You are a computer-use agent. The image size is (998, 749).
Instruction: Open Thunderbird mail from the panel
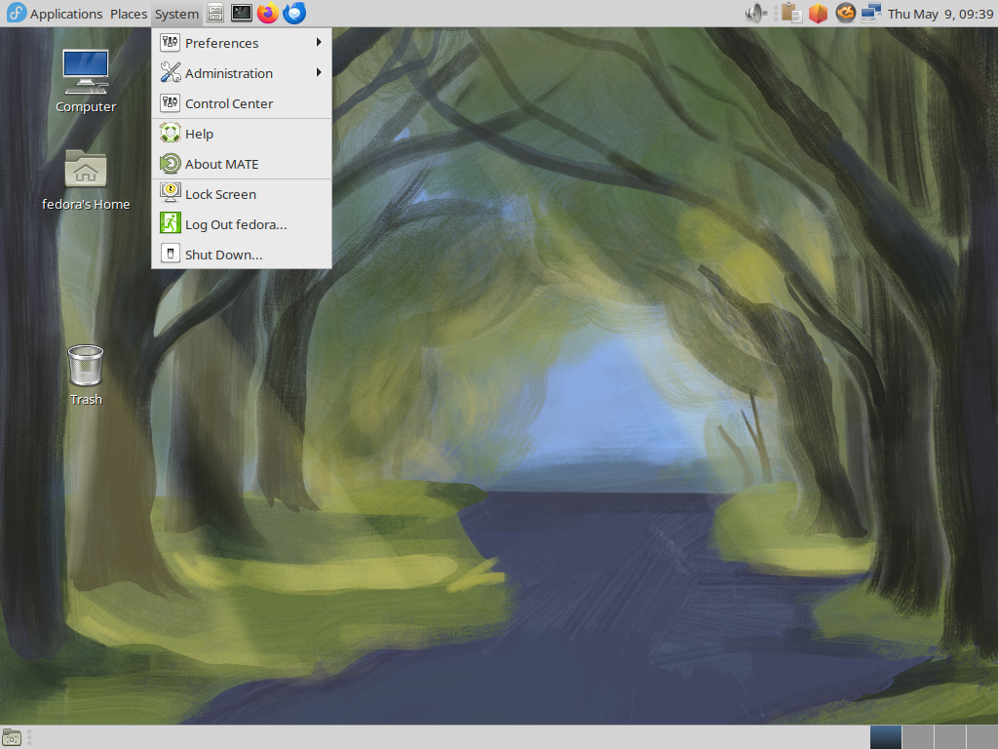click(293, 14)
